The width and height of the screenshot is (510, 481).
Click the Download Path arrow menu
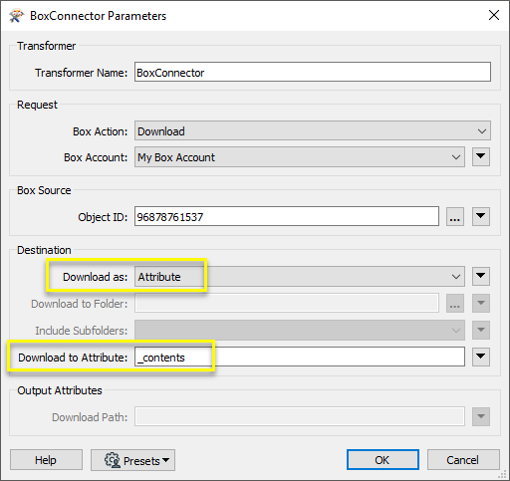pos(481,416)
